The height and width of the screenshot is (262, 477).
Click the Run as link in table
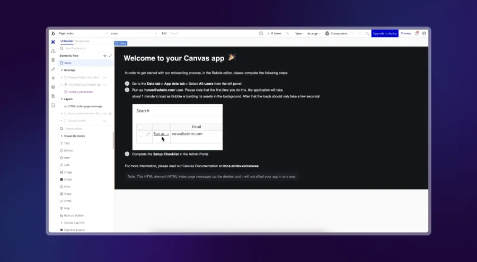161,134
